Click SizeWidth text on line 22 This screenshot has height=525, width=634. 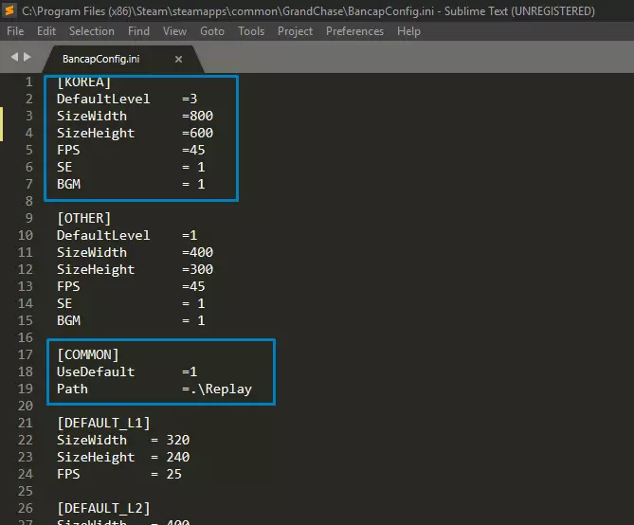pyautogui.click(x=92, y=440)
